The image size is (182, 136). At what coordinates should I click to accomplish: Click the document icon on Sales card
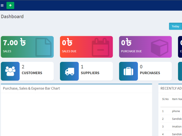pyautogui.click(x=43, y=47)
